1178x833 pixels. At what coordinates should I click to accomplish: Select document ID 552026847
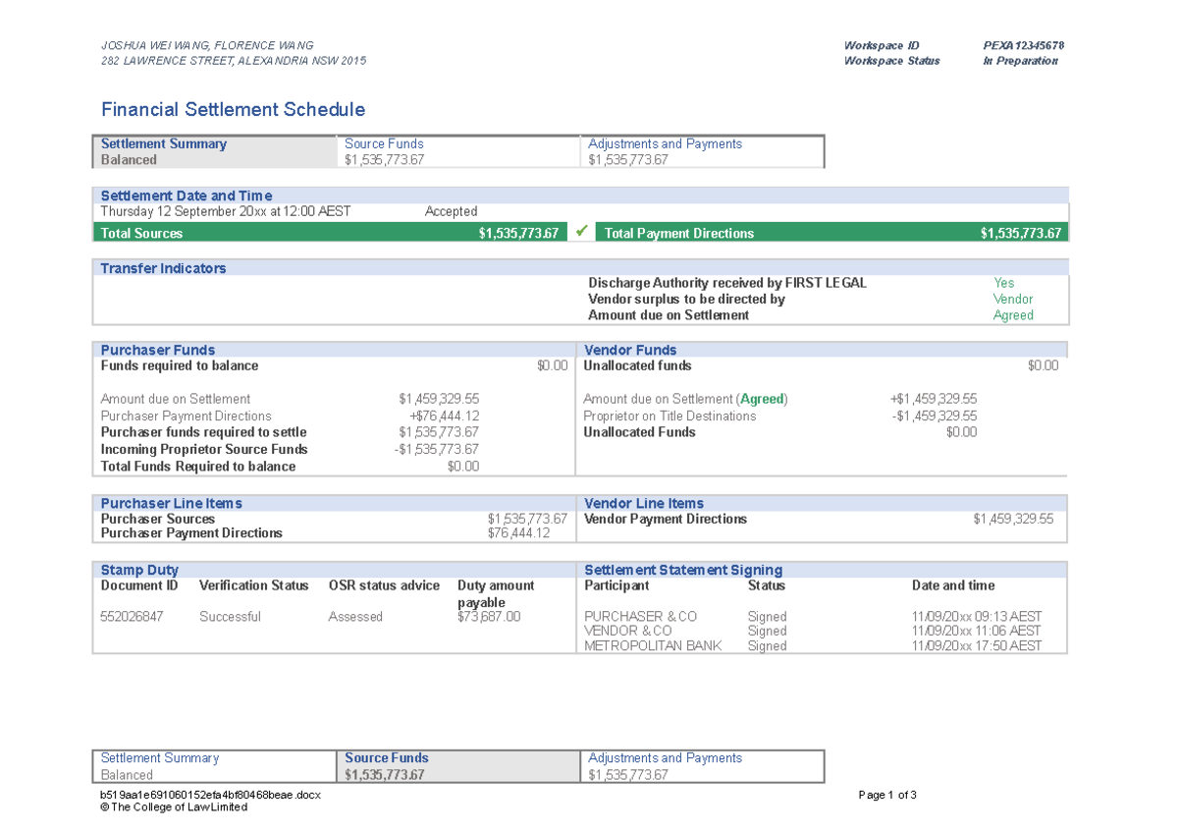pos(130,616)
